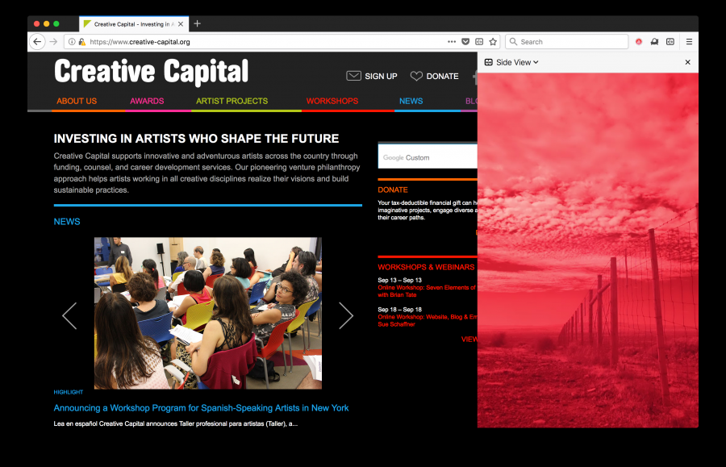
Task: Click the Google Custom search field
Action: (x=428, y=157)
